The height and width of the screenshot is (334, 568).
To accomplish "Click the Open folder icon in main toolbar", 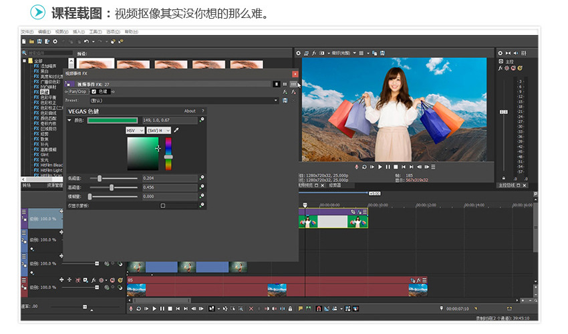I will 31,41.
